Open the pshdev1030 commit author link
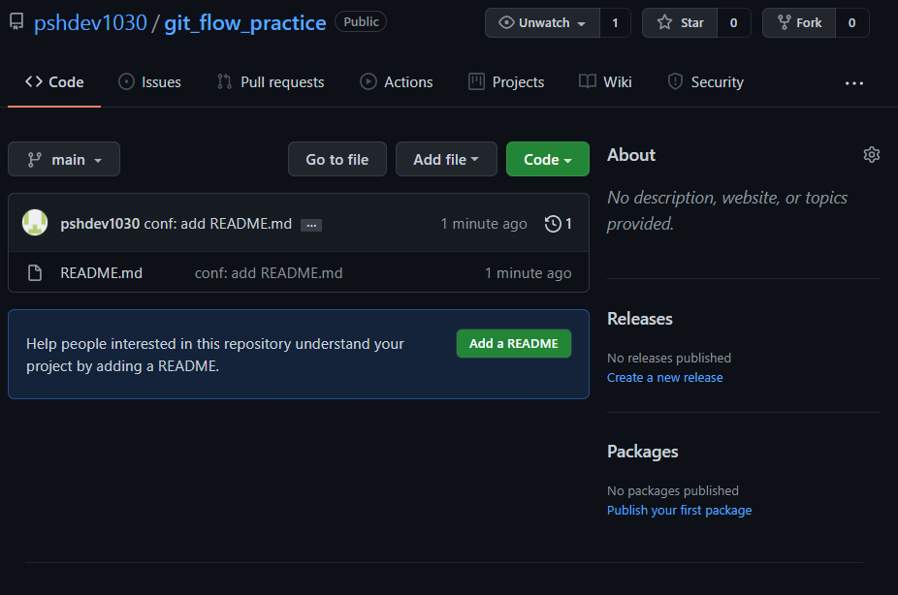 pos(100,224)
